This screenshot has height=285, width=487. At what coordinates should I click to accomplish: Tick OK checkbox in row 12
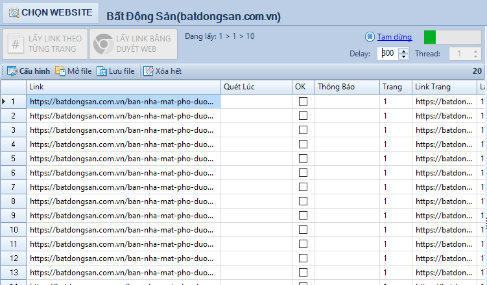coord(303,258)
